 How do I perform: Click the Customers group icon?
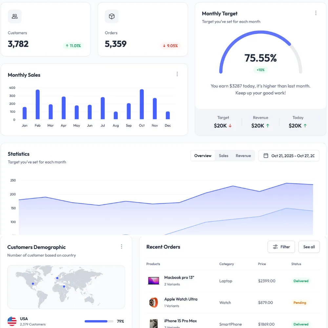tap(15, 16)
